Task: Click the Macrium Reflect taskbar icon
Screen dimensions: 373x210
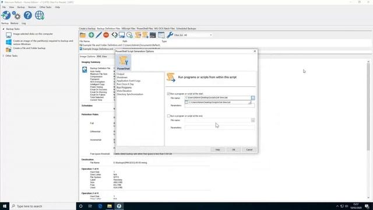Action: [119, 206]
